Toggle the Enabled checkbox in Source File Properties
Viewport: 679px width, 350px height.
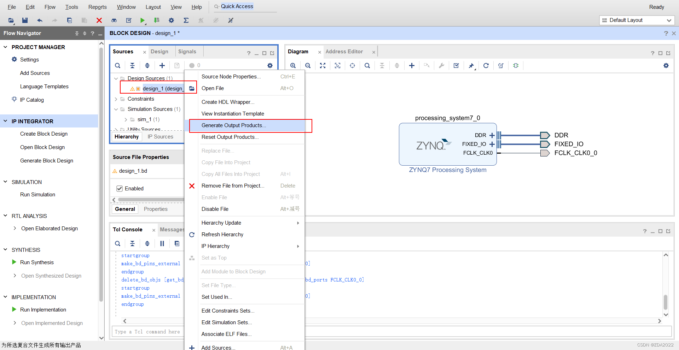[120, 189]
